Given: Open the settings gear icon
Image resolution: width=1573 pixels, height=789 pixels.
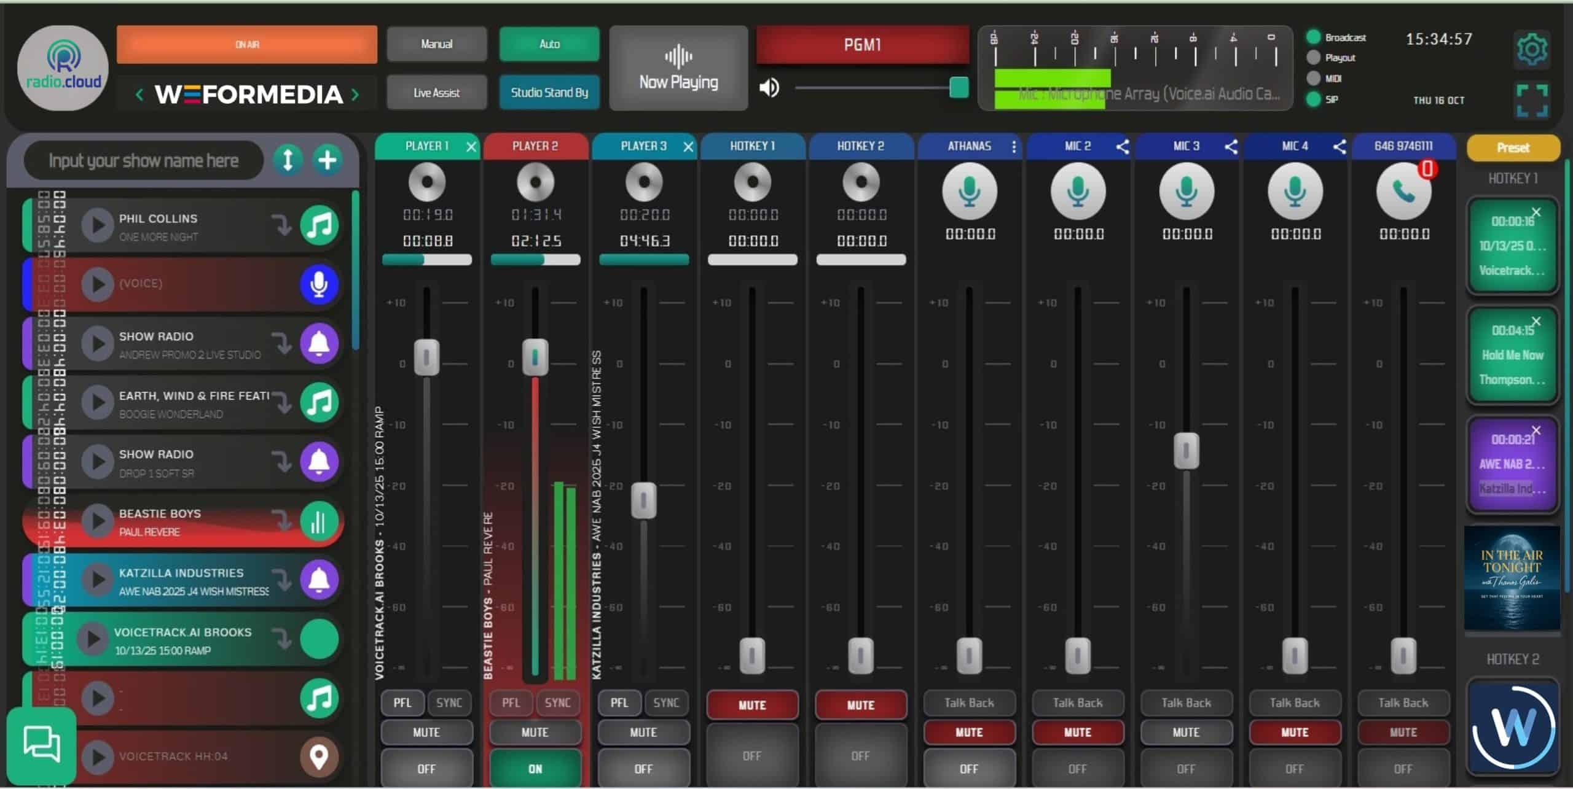Looking at the screenshot, I should pos(1531,49).
